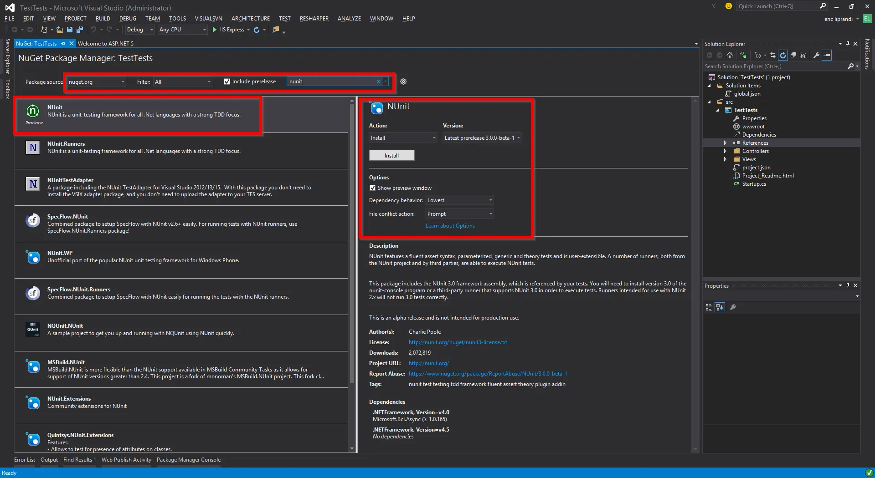Click Pending Changes Filter clock icon

click(x=757, y=55)
